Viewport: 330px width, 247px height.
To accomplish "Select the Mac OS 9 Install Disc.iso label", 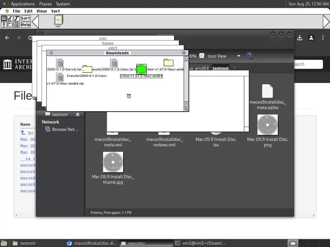I will point(216,142).
